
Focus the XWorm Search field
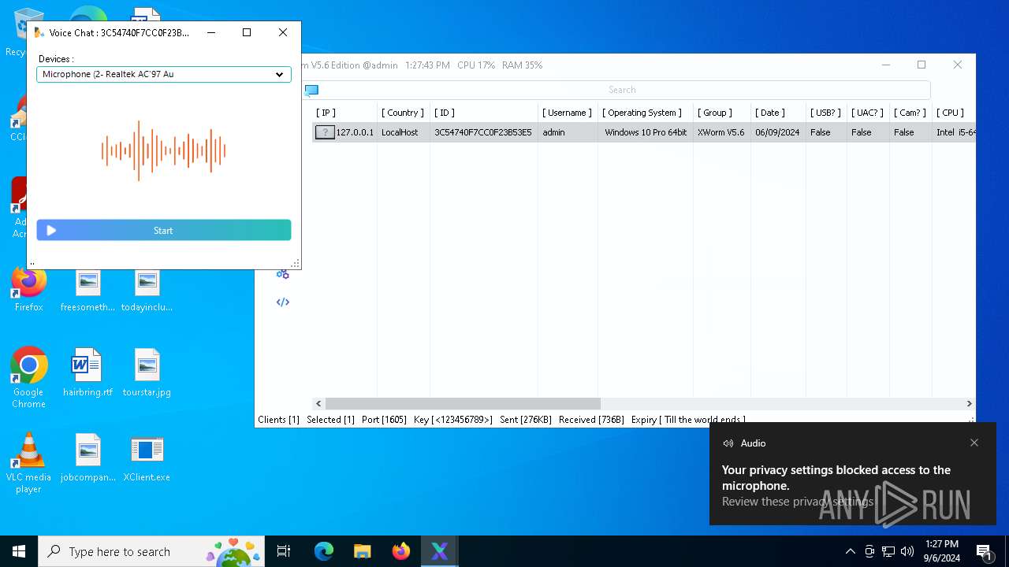click(622, 90)
